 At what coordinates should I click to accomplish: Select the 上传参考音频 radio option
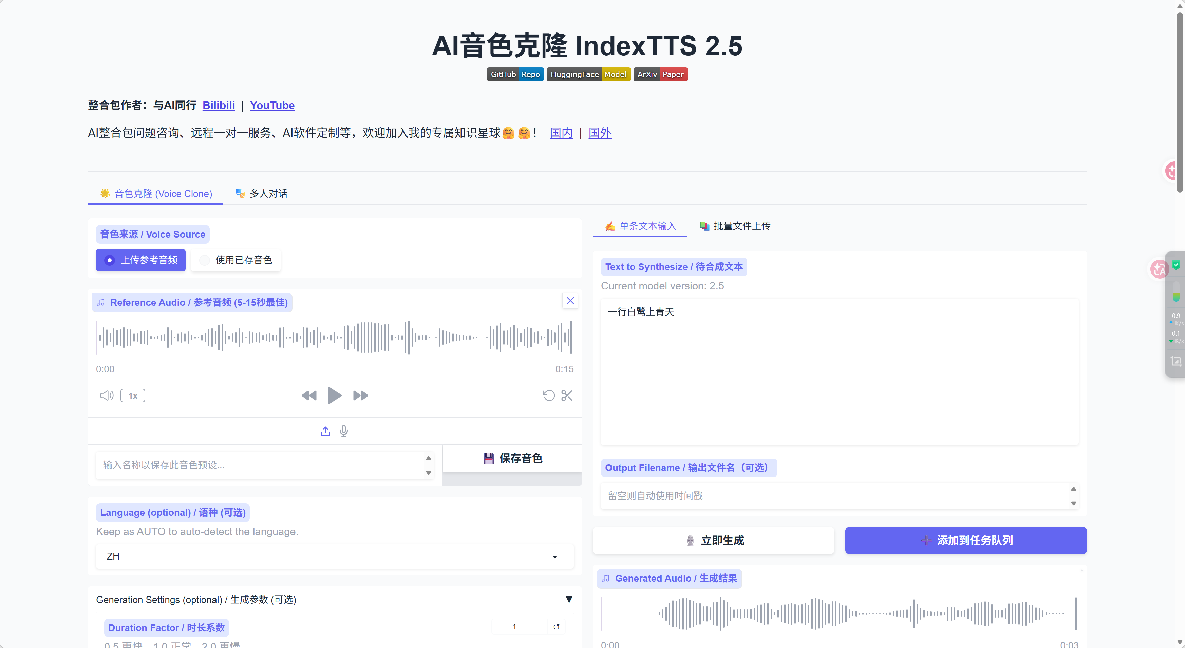click(141, 260)
